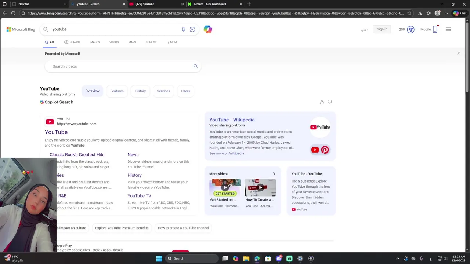Viewport: 470px width, 264px height.
Task: Play the Get Started on video thumbnail
Action: (225, 187)
